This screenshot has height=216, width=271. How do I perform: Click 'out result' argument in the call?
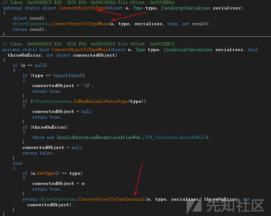[194, 24]
